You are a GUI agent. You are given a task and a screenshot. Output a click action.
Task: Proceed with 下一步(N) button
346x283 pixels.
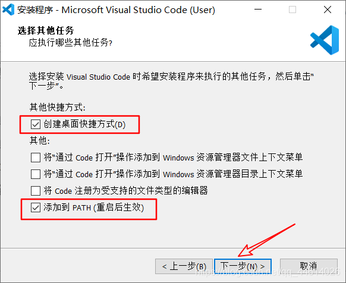coord(243,266)
